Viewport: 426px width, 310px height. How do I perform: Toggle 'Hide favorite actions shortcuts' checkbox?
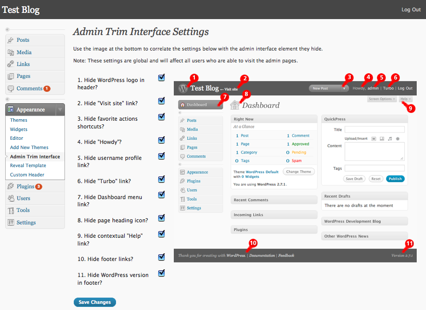161,117
